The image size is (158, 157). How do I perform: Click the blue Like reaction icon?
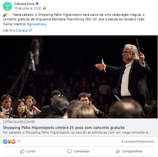click(x=5, y=142)
